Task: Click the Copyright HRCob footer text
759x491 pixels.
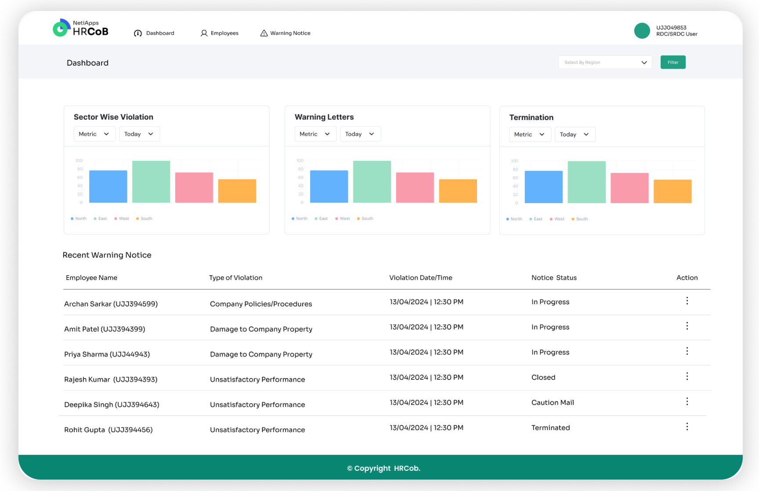Action: click(383, 468)
